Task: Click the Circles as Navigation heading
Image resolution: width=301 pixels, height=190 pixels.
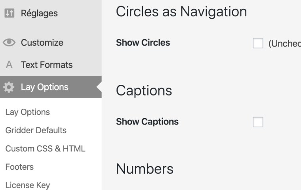Action: click(181, 12)
